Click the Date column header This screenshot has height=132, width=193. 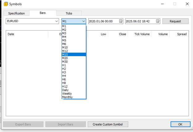[x=27, y=34]
